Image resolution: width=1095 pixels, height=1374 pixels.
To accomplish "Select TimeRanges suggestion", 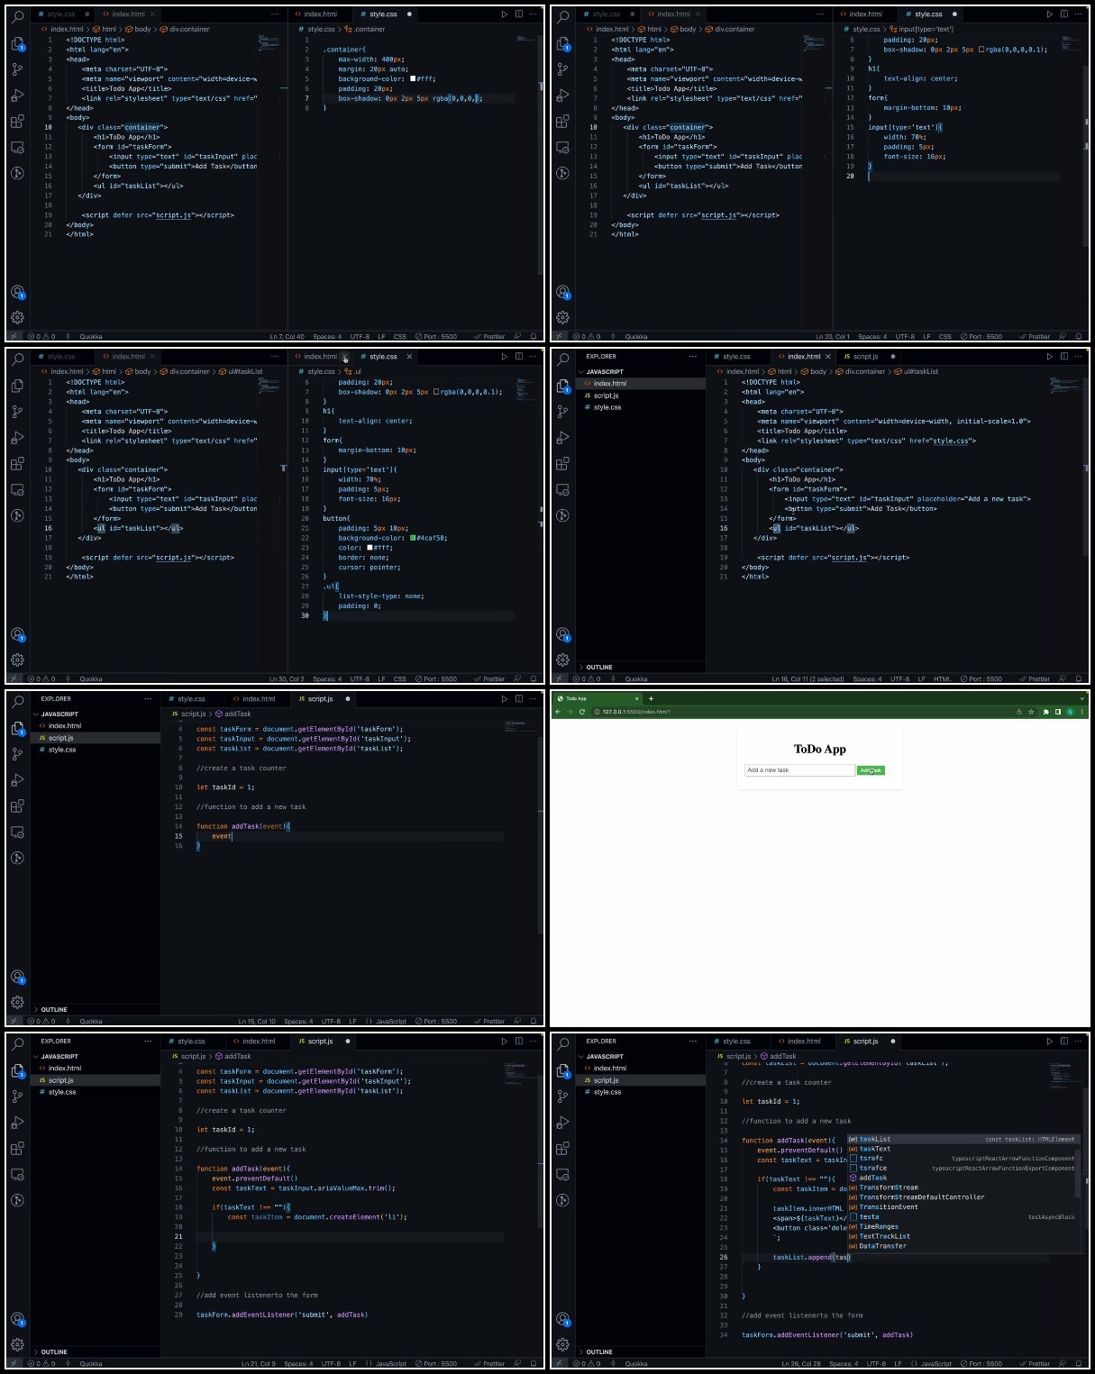I will pos(963,1226).
